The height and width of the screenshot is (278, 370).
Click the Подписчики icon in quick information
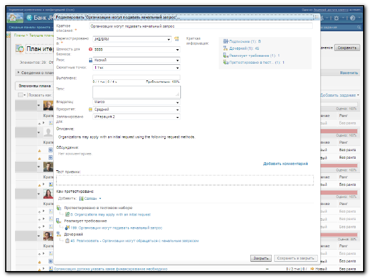pos(225,41)
